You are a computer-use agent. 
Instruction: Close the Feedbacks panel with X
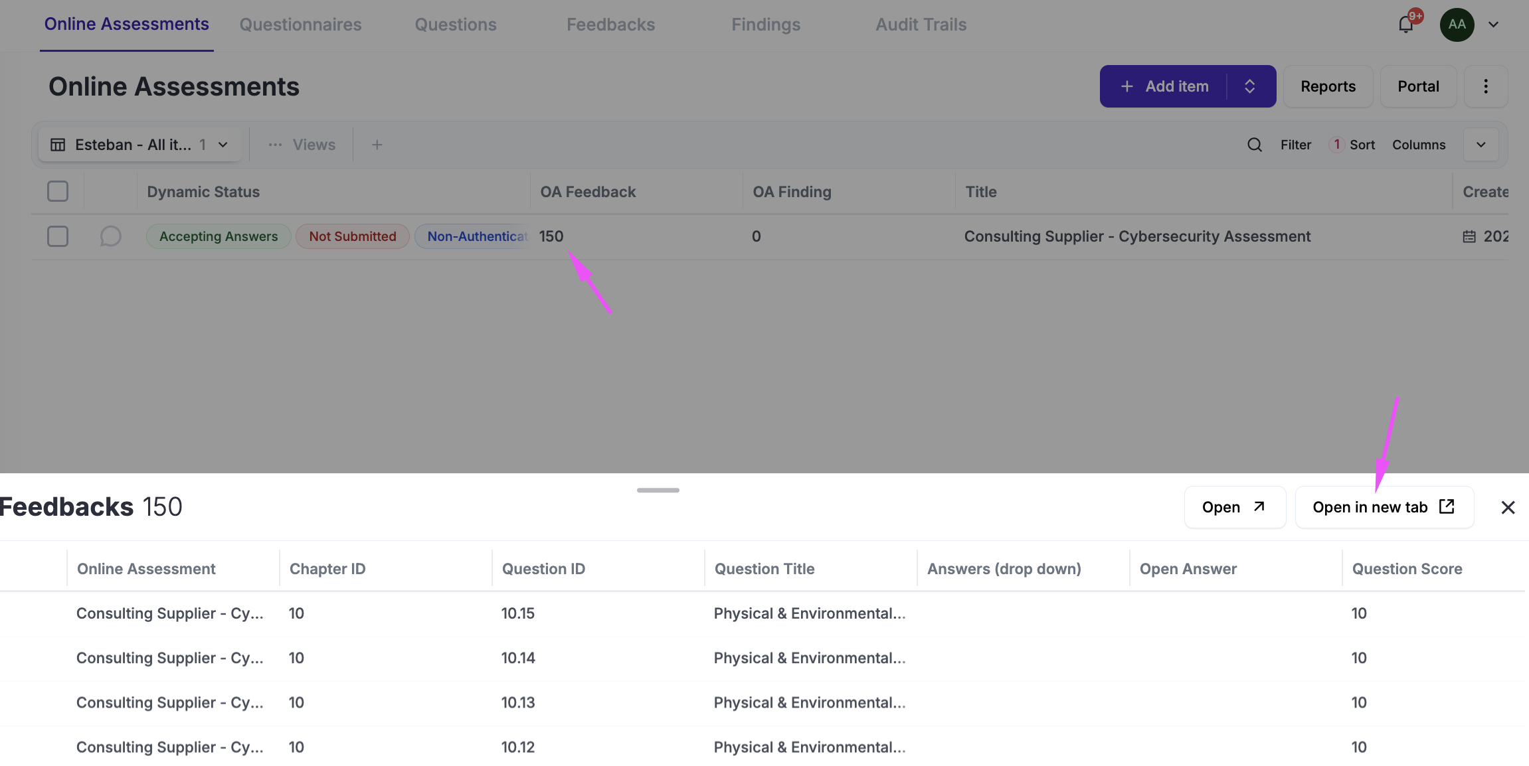coord(1508,508)
